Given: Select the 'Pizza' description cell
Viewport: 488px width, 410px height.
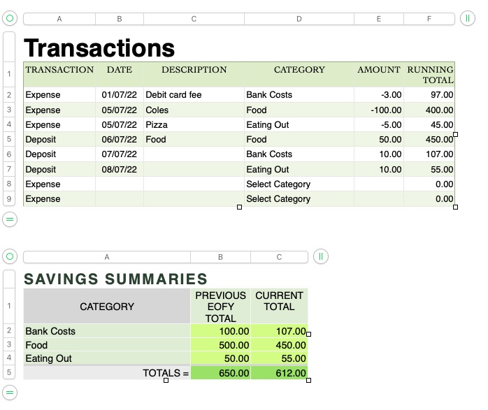Looking at the screenshot, I should (x=194, y=124).
